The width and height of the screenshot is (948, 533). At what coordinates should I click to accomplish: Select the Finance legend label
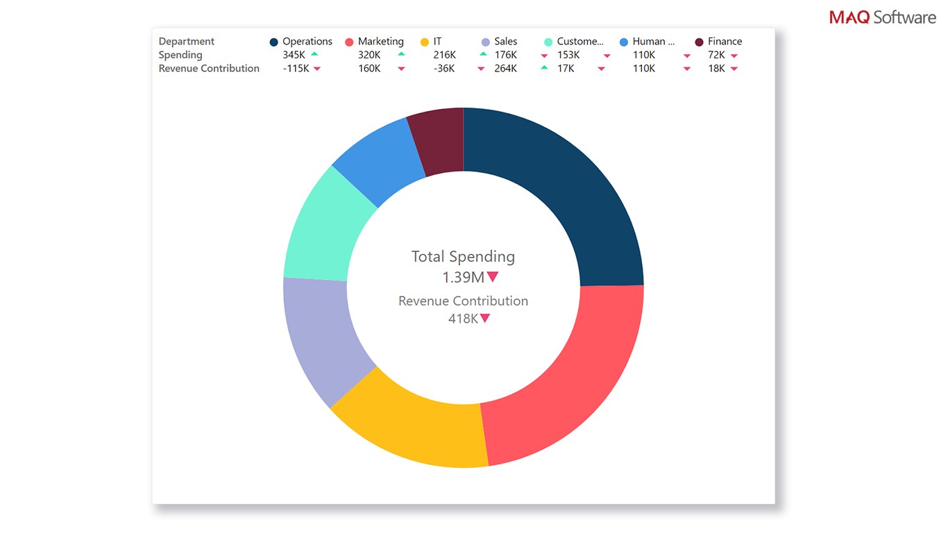coord(725,42)
